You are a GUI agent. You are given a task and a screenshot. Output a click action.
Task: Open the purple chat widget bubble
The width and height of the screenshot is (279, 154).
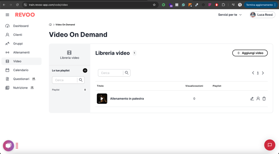(8, 146)
